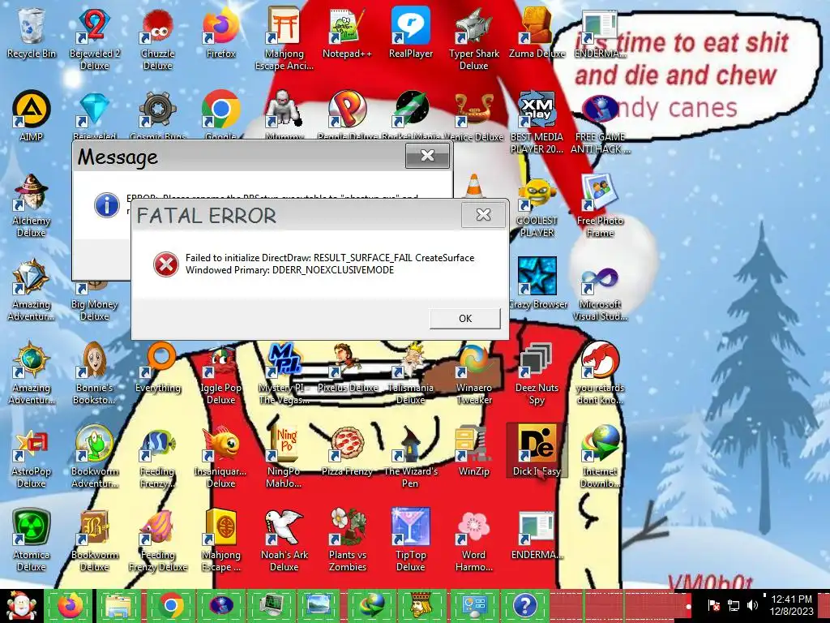This screenshot has width=830, height=623.
Task: Switch to Firefox in the taskbar
Action: point(70,606)
